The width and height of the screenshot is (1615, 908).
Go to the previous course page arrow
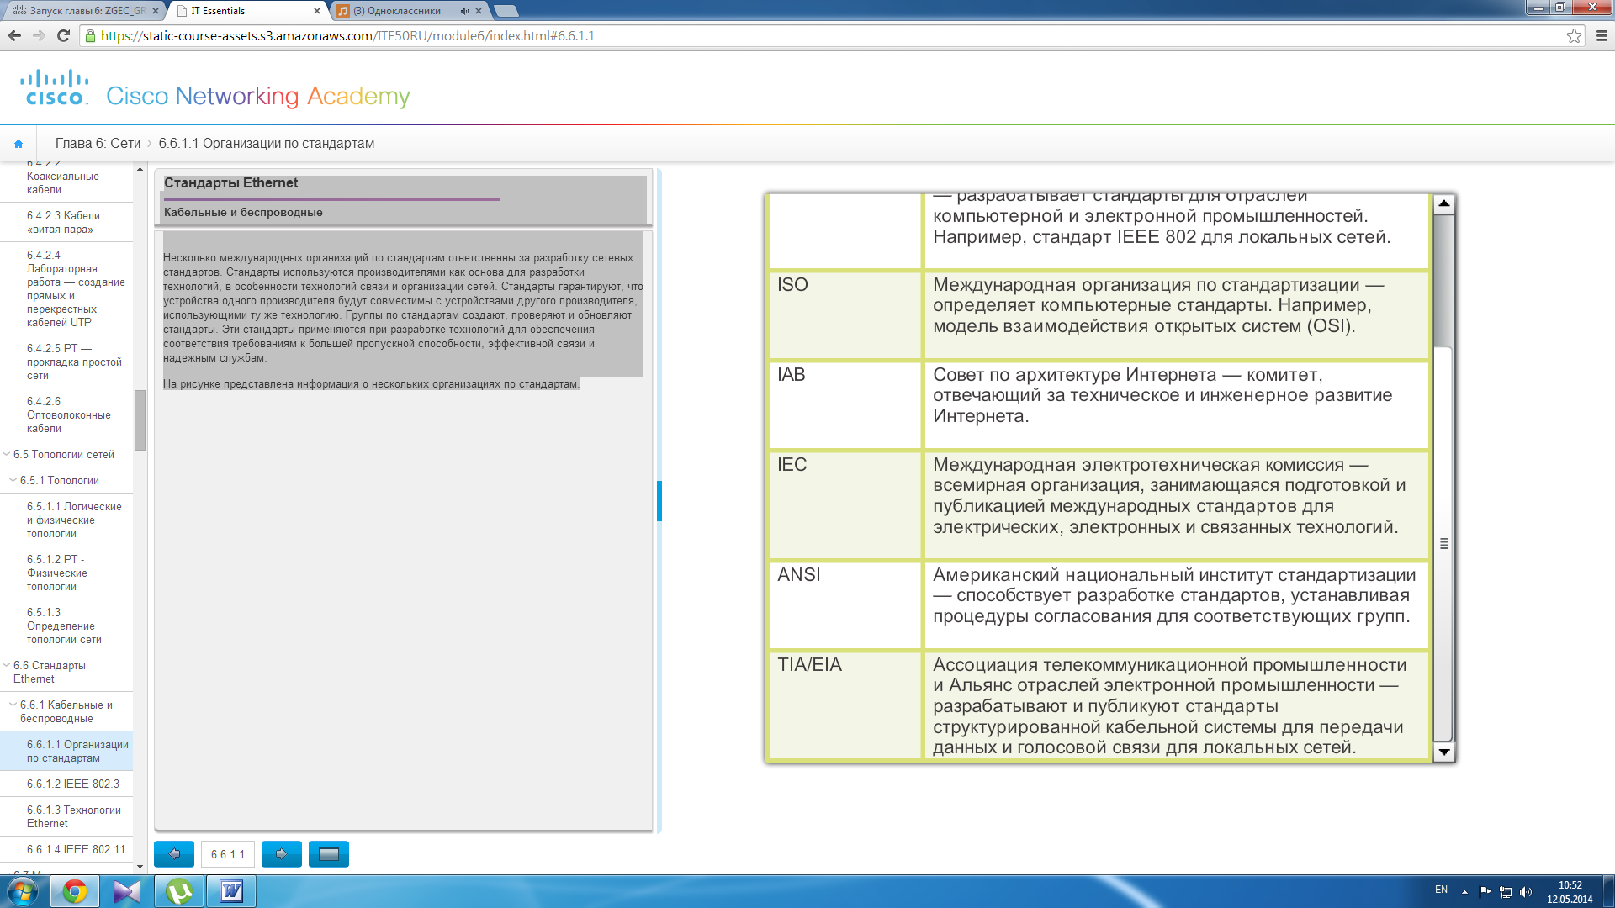tap(174, 854)
